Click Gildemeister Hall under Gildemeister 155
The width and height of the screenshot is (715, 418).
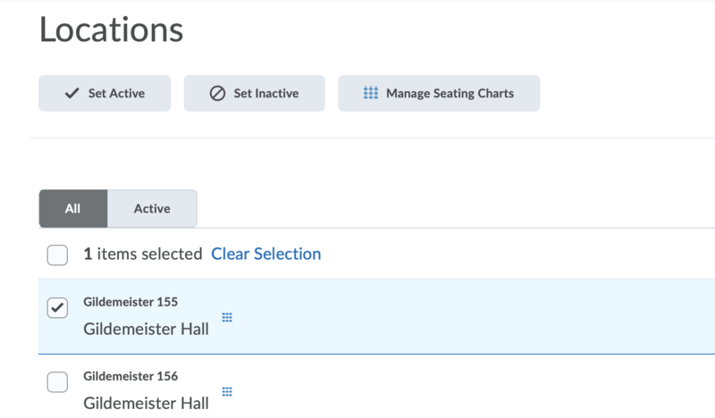[146, 329]
